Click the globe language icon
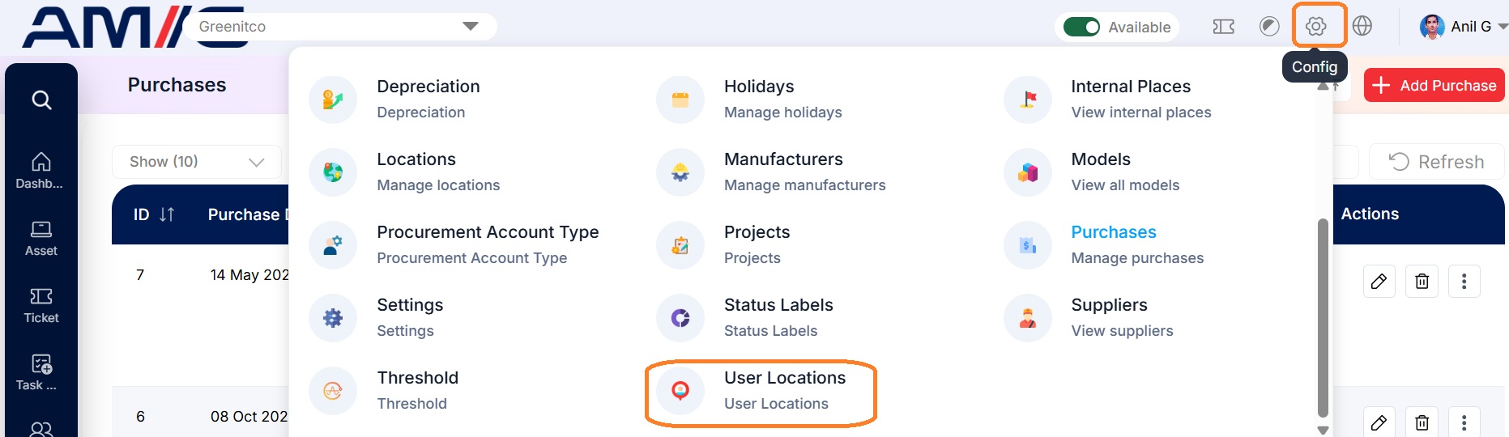Viewport: 1509px width, 437px height. coord(1362,26)
